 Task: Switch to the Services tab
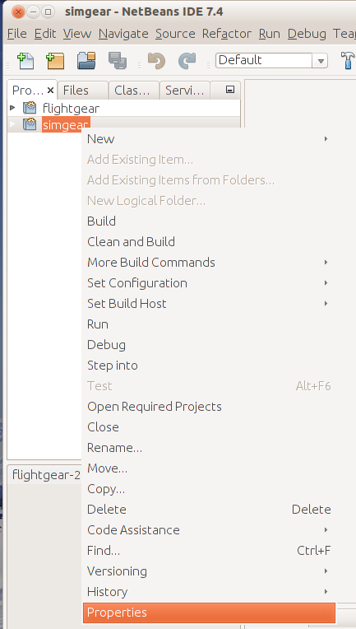tap(185, 91)
